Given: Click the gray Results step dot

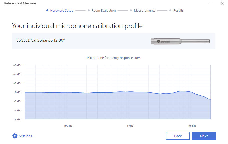Looking at the screenshot, I should [x=170, y=11].
